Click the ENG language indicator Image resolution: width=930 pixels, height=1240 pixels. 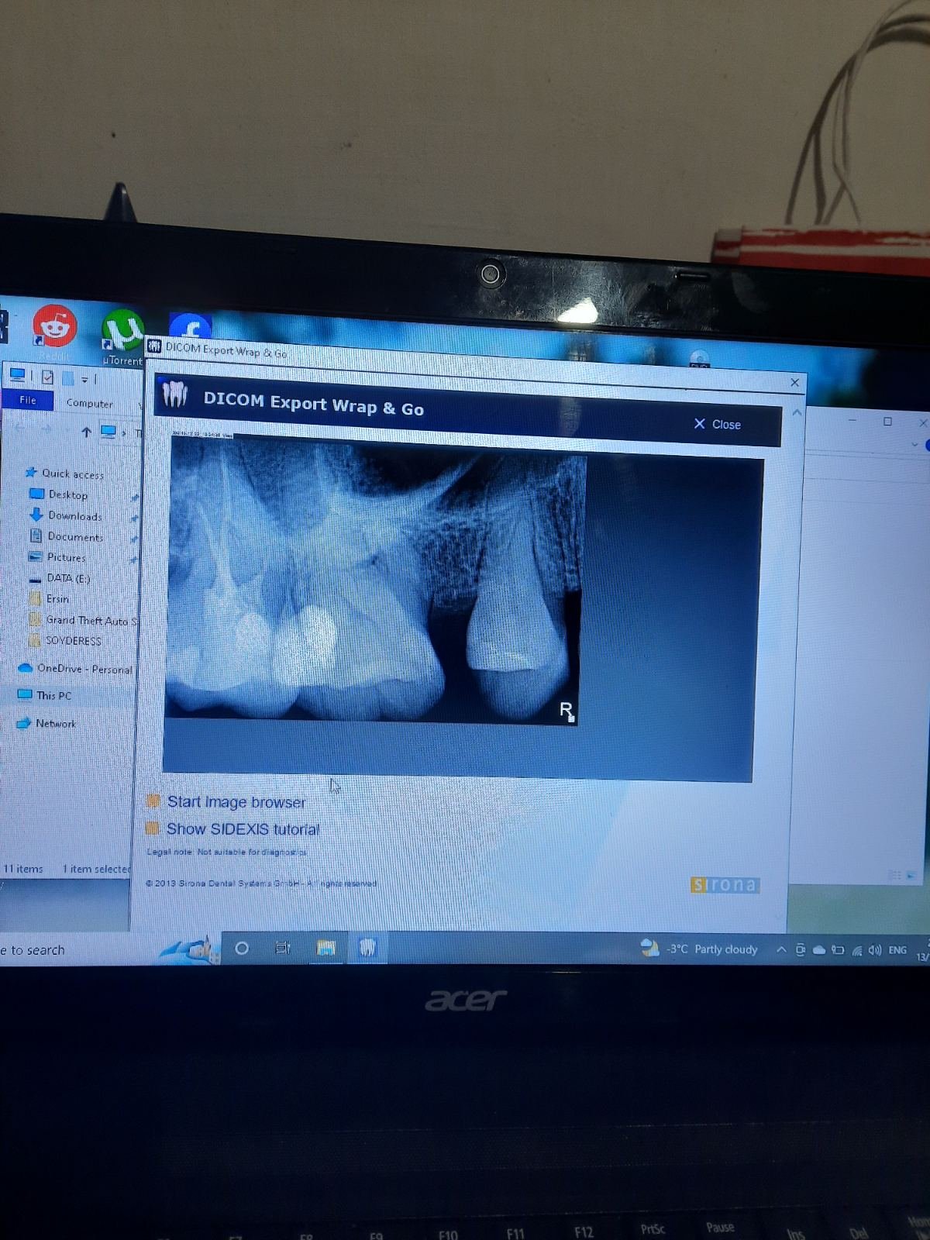[897, 950]
